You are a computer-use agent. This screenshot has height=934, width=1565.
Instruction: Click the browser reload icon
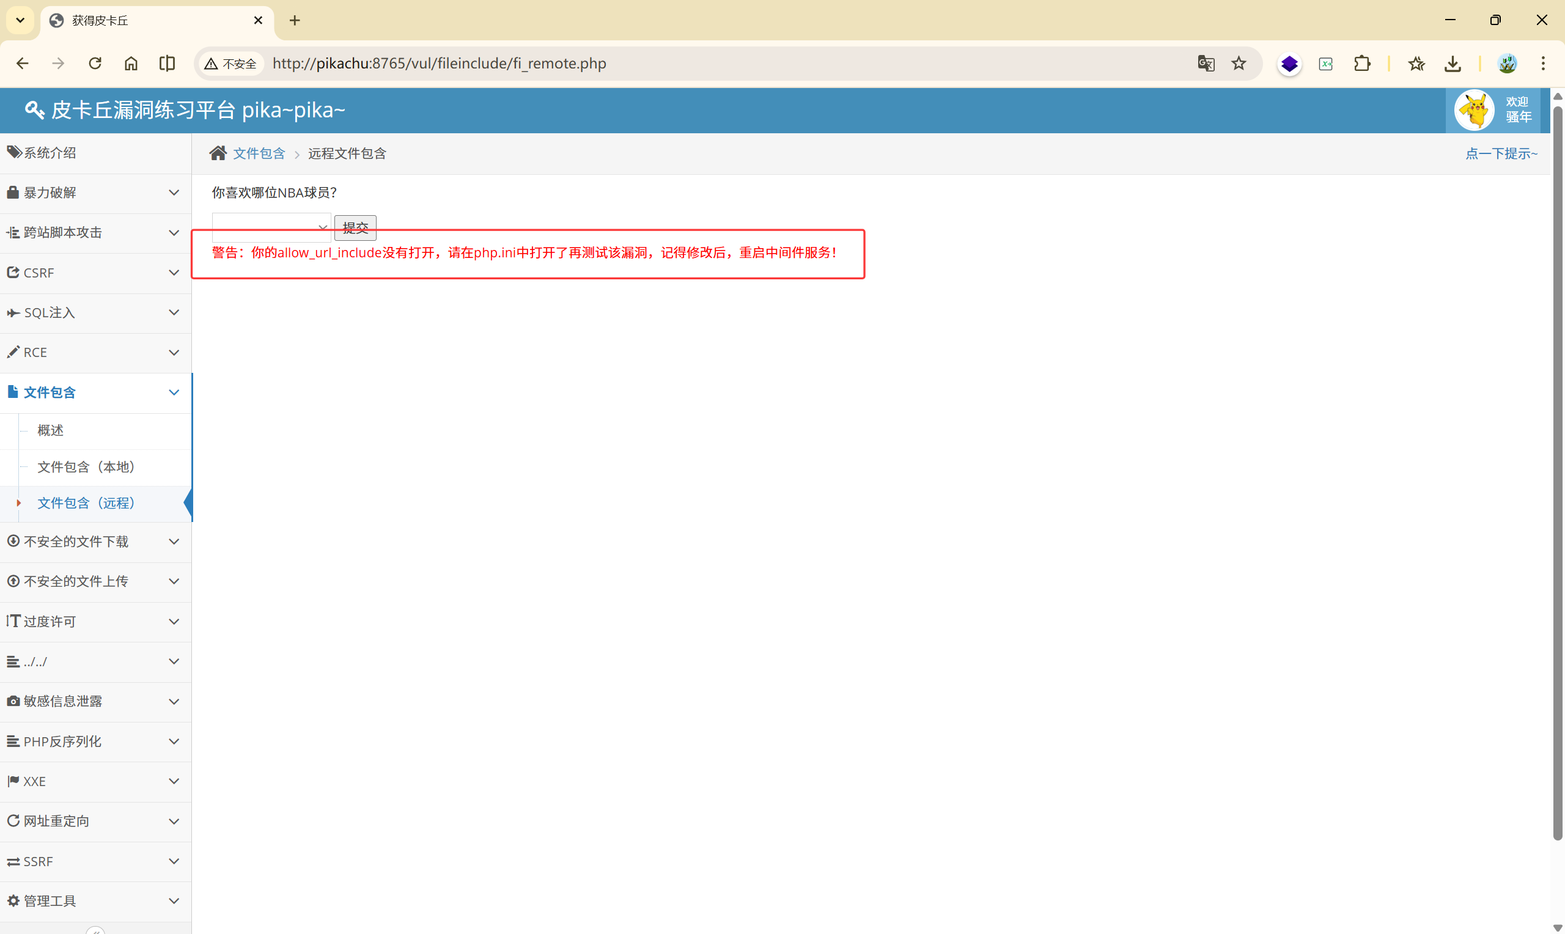coord(95,64)
